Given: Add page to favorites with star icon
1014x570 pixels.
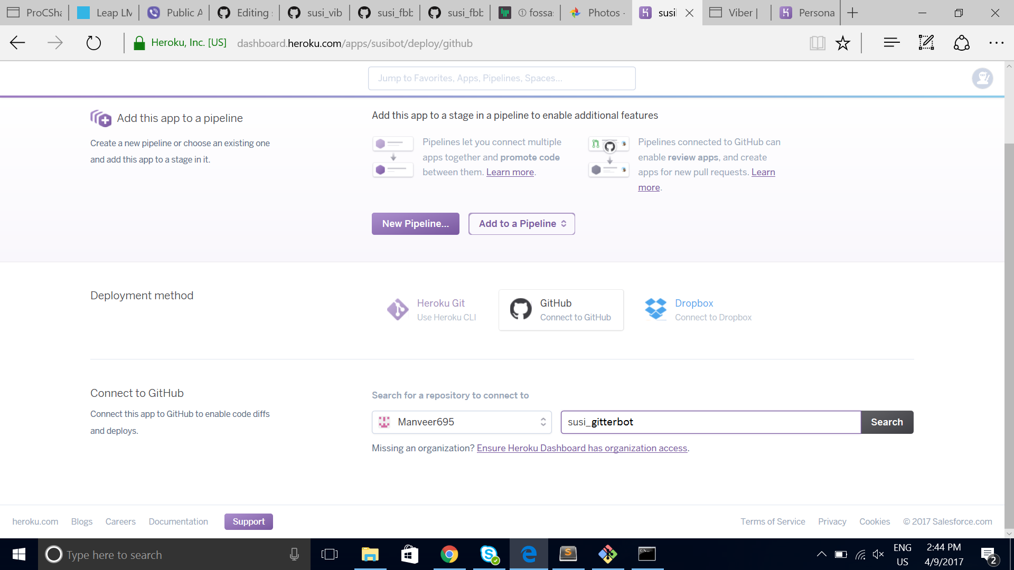Looking at the screenshot, I should click(x=843, y=43).
